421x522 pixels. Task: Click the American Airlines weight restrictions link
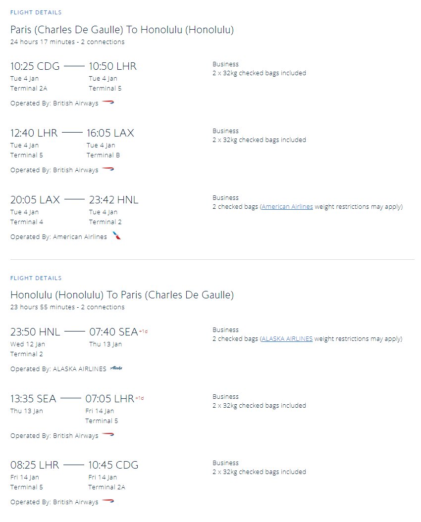[287, 207]
